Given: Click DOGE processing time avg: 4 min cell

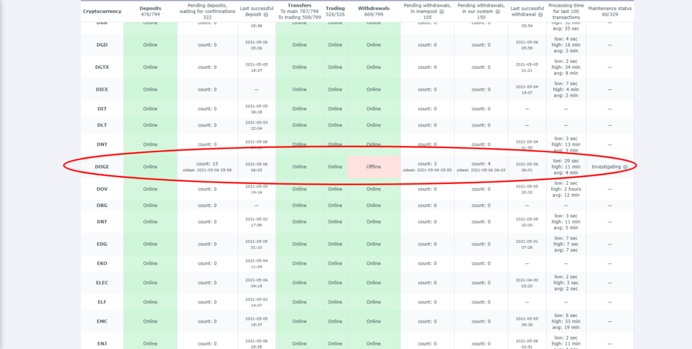Looking at the screenshot, I should [x=566, y=167].
